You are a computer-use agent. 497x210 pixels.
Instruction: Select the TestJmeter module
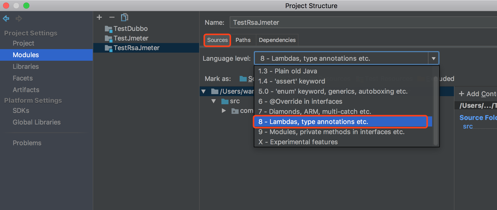pyautogui.click(x=131, y=38)
